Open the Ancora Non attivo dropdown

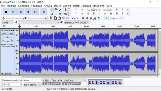(x=32, y=84)
